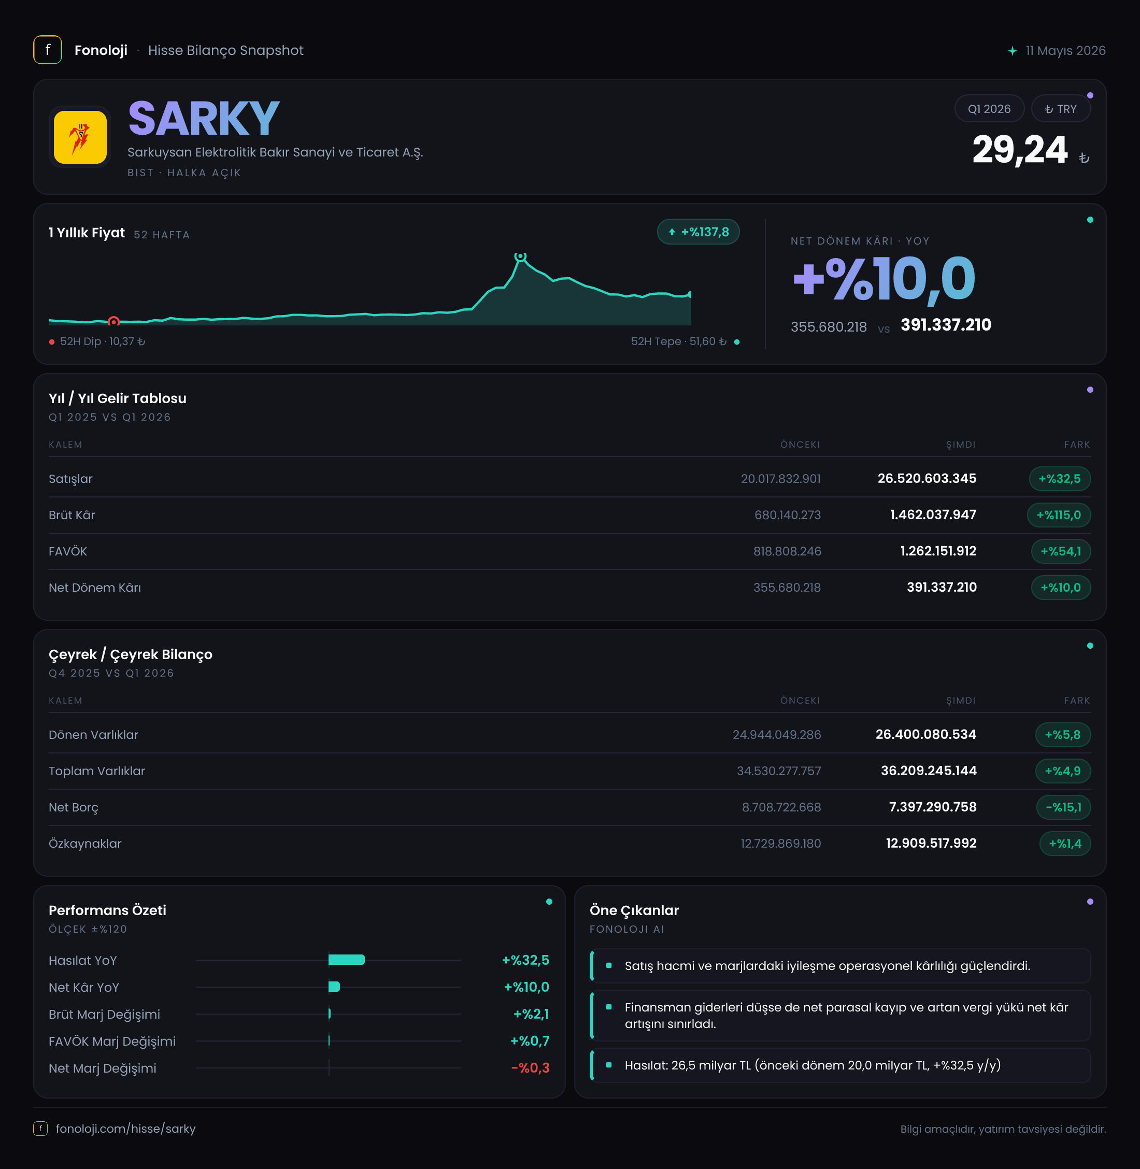Select the TRY currency pill
Viewport: 1140px width, 1169px height.
point(1060,108)
